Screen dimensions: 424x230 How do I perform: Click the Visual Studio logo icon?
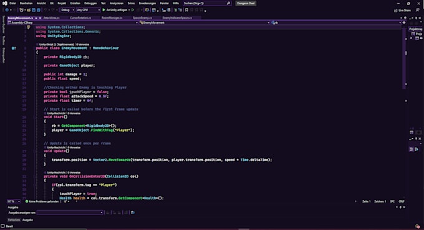[4, 3]
